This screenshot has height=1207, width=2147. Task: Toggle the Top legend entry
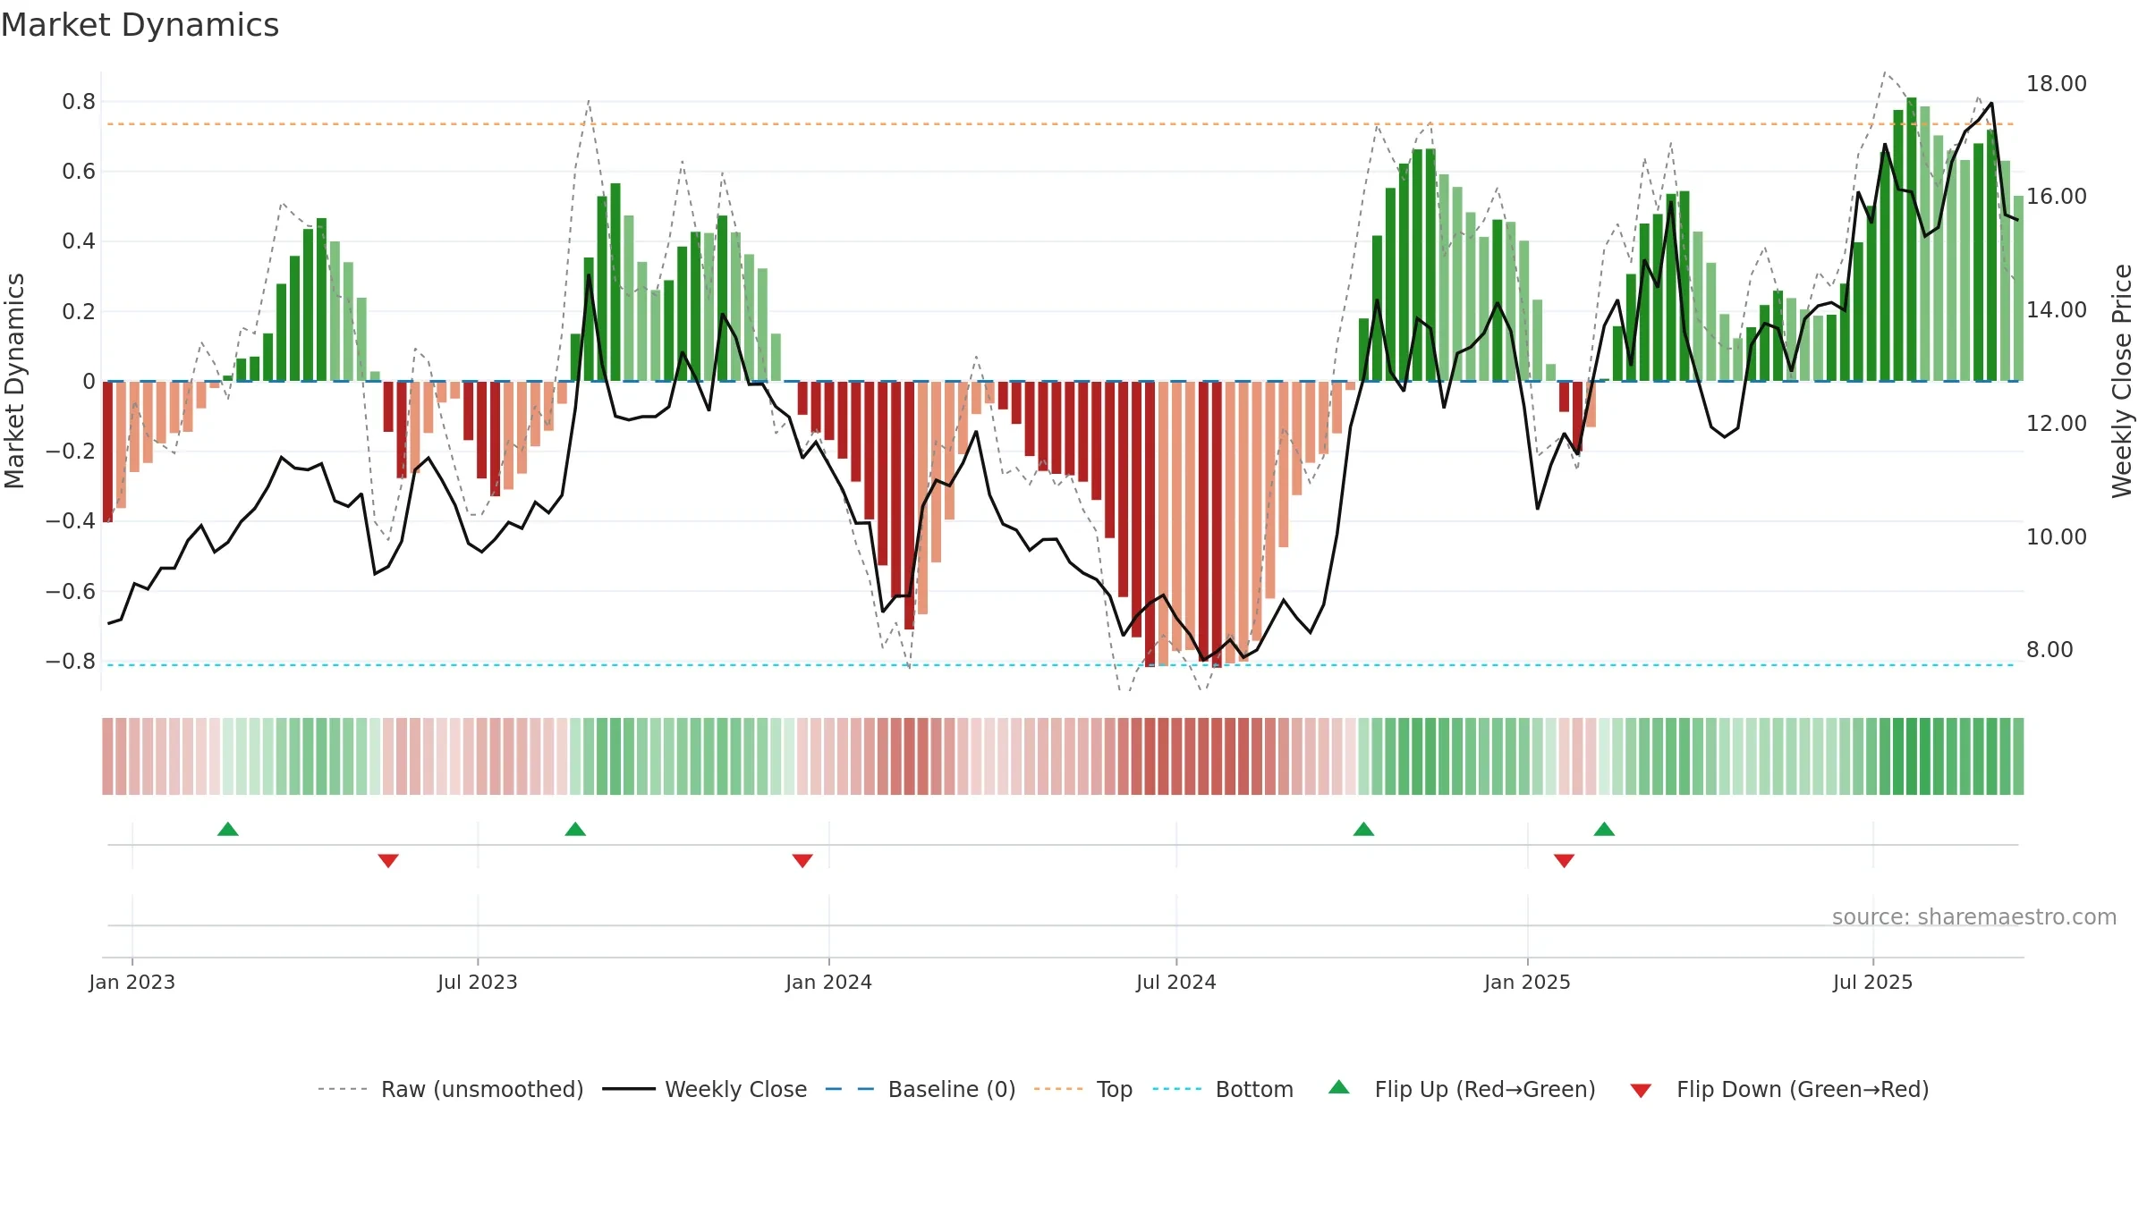click(1083, 1089)
